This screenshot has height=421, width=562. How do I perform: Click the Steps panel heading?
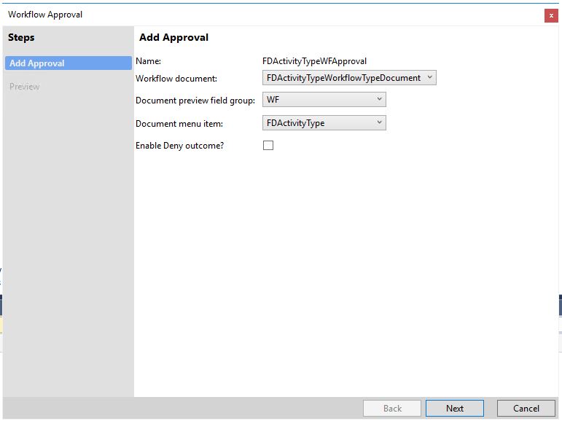click(21, 37)
